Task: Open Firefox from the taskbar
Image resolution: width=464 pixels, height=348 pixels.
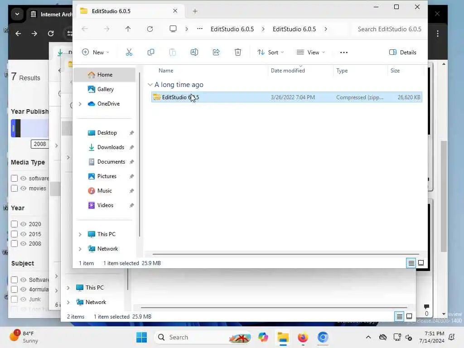Action: point(303,337)
